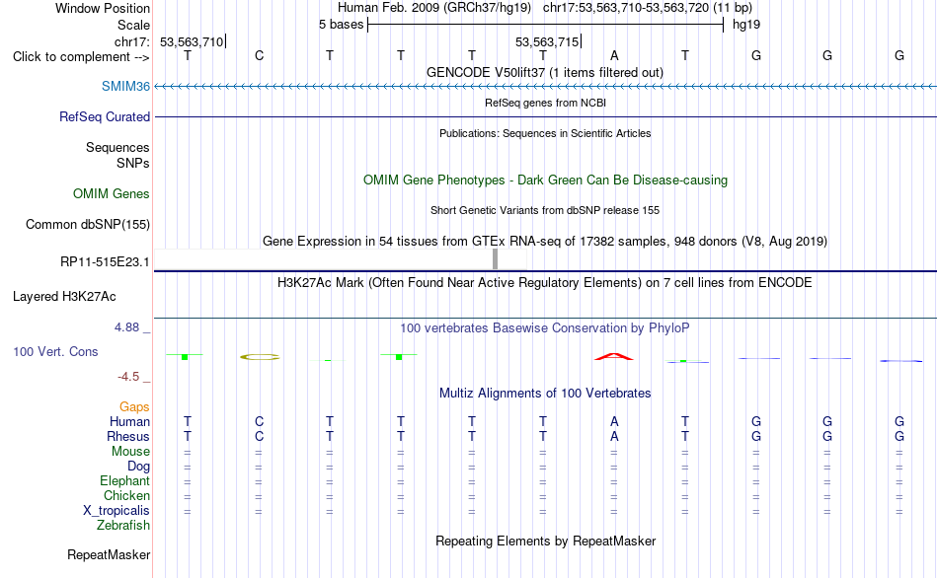Screen dimensions: 938x578
Task: Click the Repeating Elements by RepeatMasker title
Action: 545,541
